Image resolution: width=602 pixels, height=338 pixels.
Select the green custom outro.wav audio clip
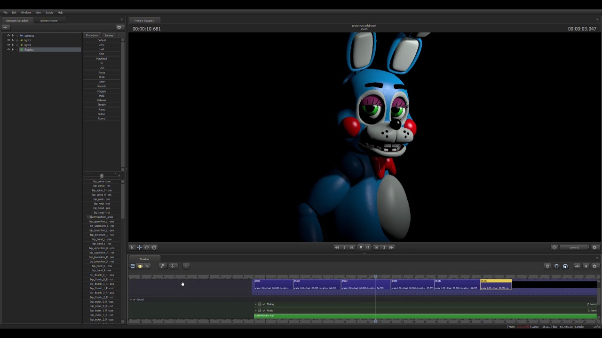click(x=426, y=316)
